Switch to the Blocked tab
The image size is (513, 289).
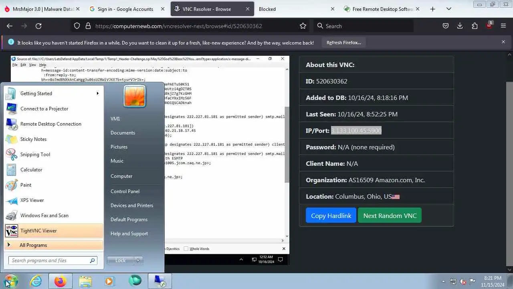(295, 9)
